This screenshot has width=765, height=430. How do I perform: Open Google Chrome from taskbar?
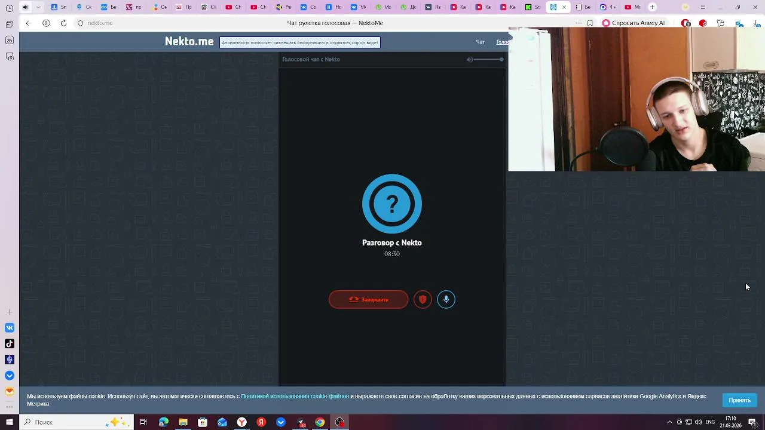(320, 422)
